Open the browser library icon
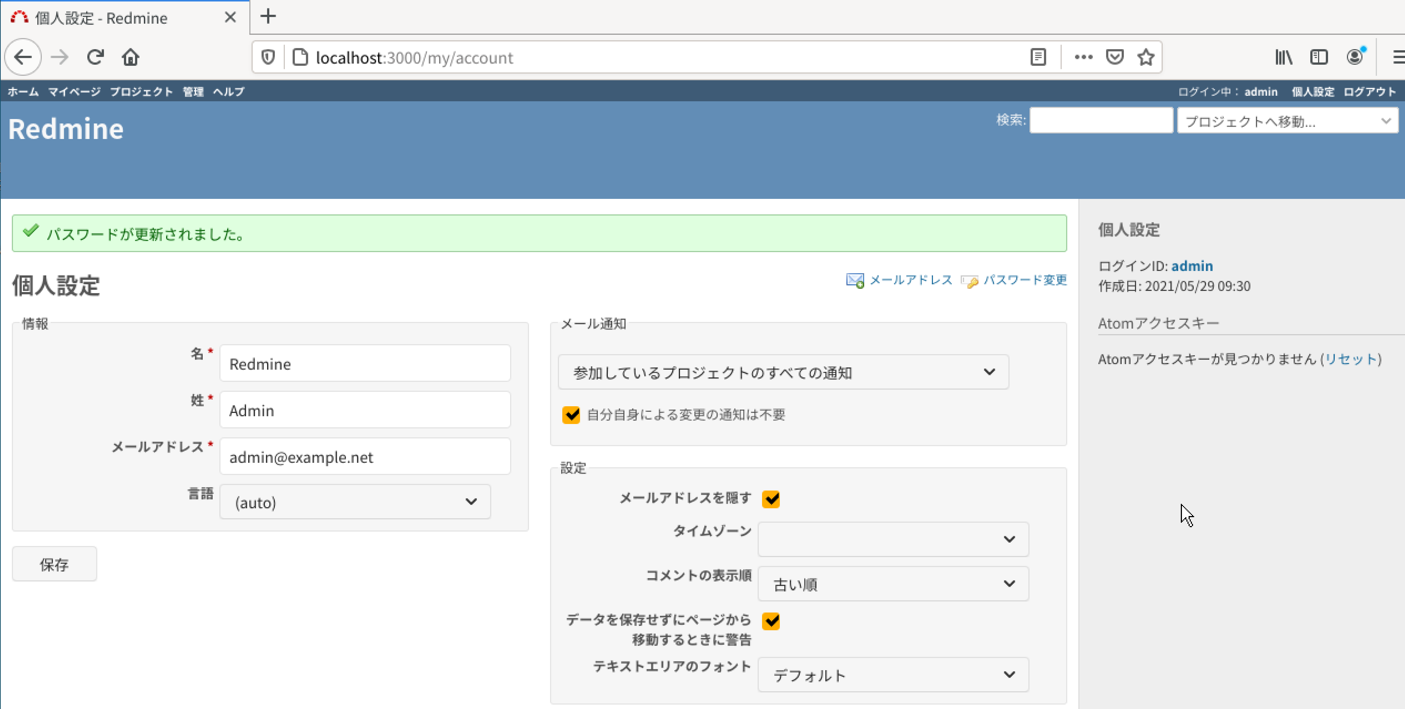Image resolution: width=1405 pixels, height=709 pixels. click(x=1283, y=57)
